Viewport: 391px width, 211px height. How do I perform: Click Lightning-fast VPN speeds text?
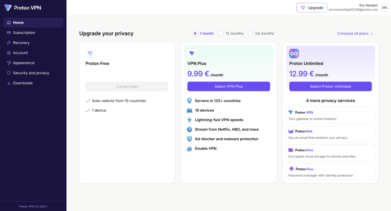(219, 120)
